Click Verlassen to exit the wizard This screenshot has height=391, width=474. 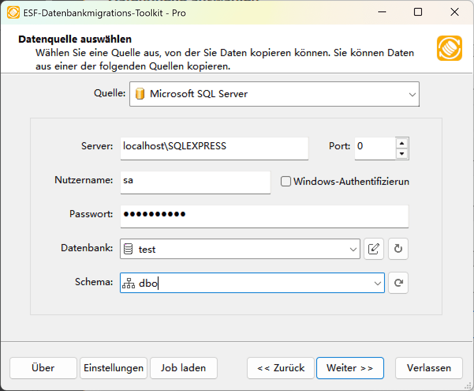point(429,368)
